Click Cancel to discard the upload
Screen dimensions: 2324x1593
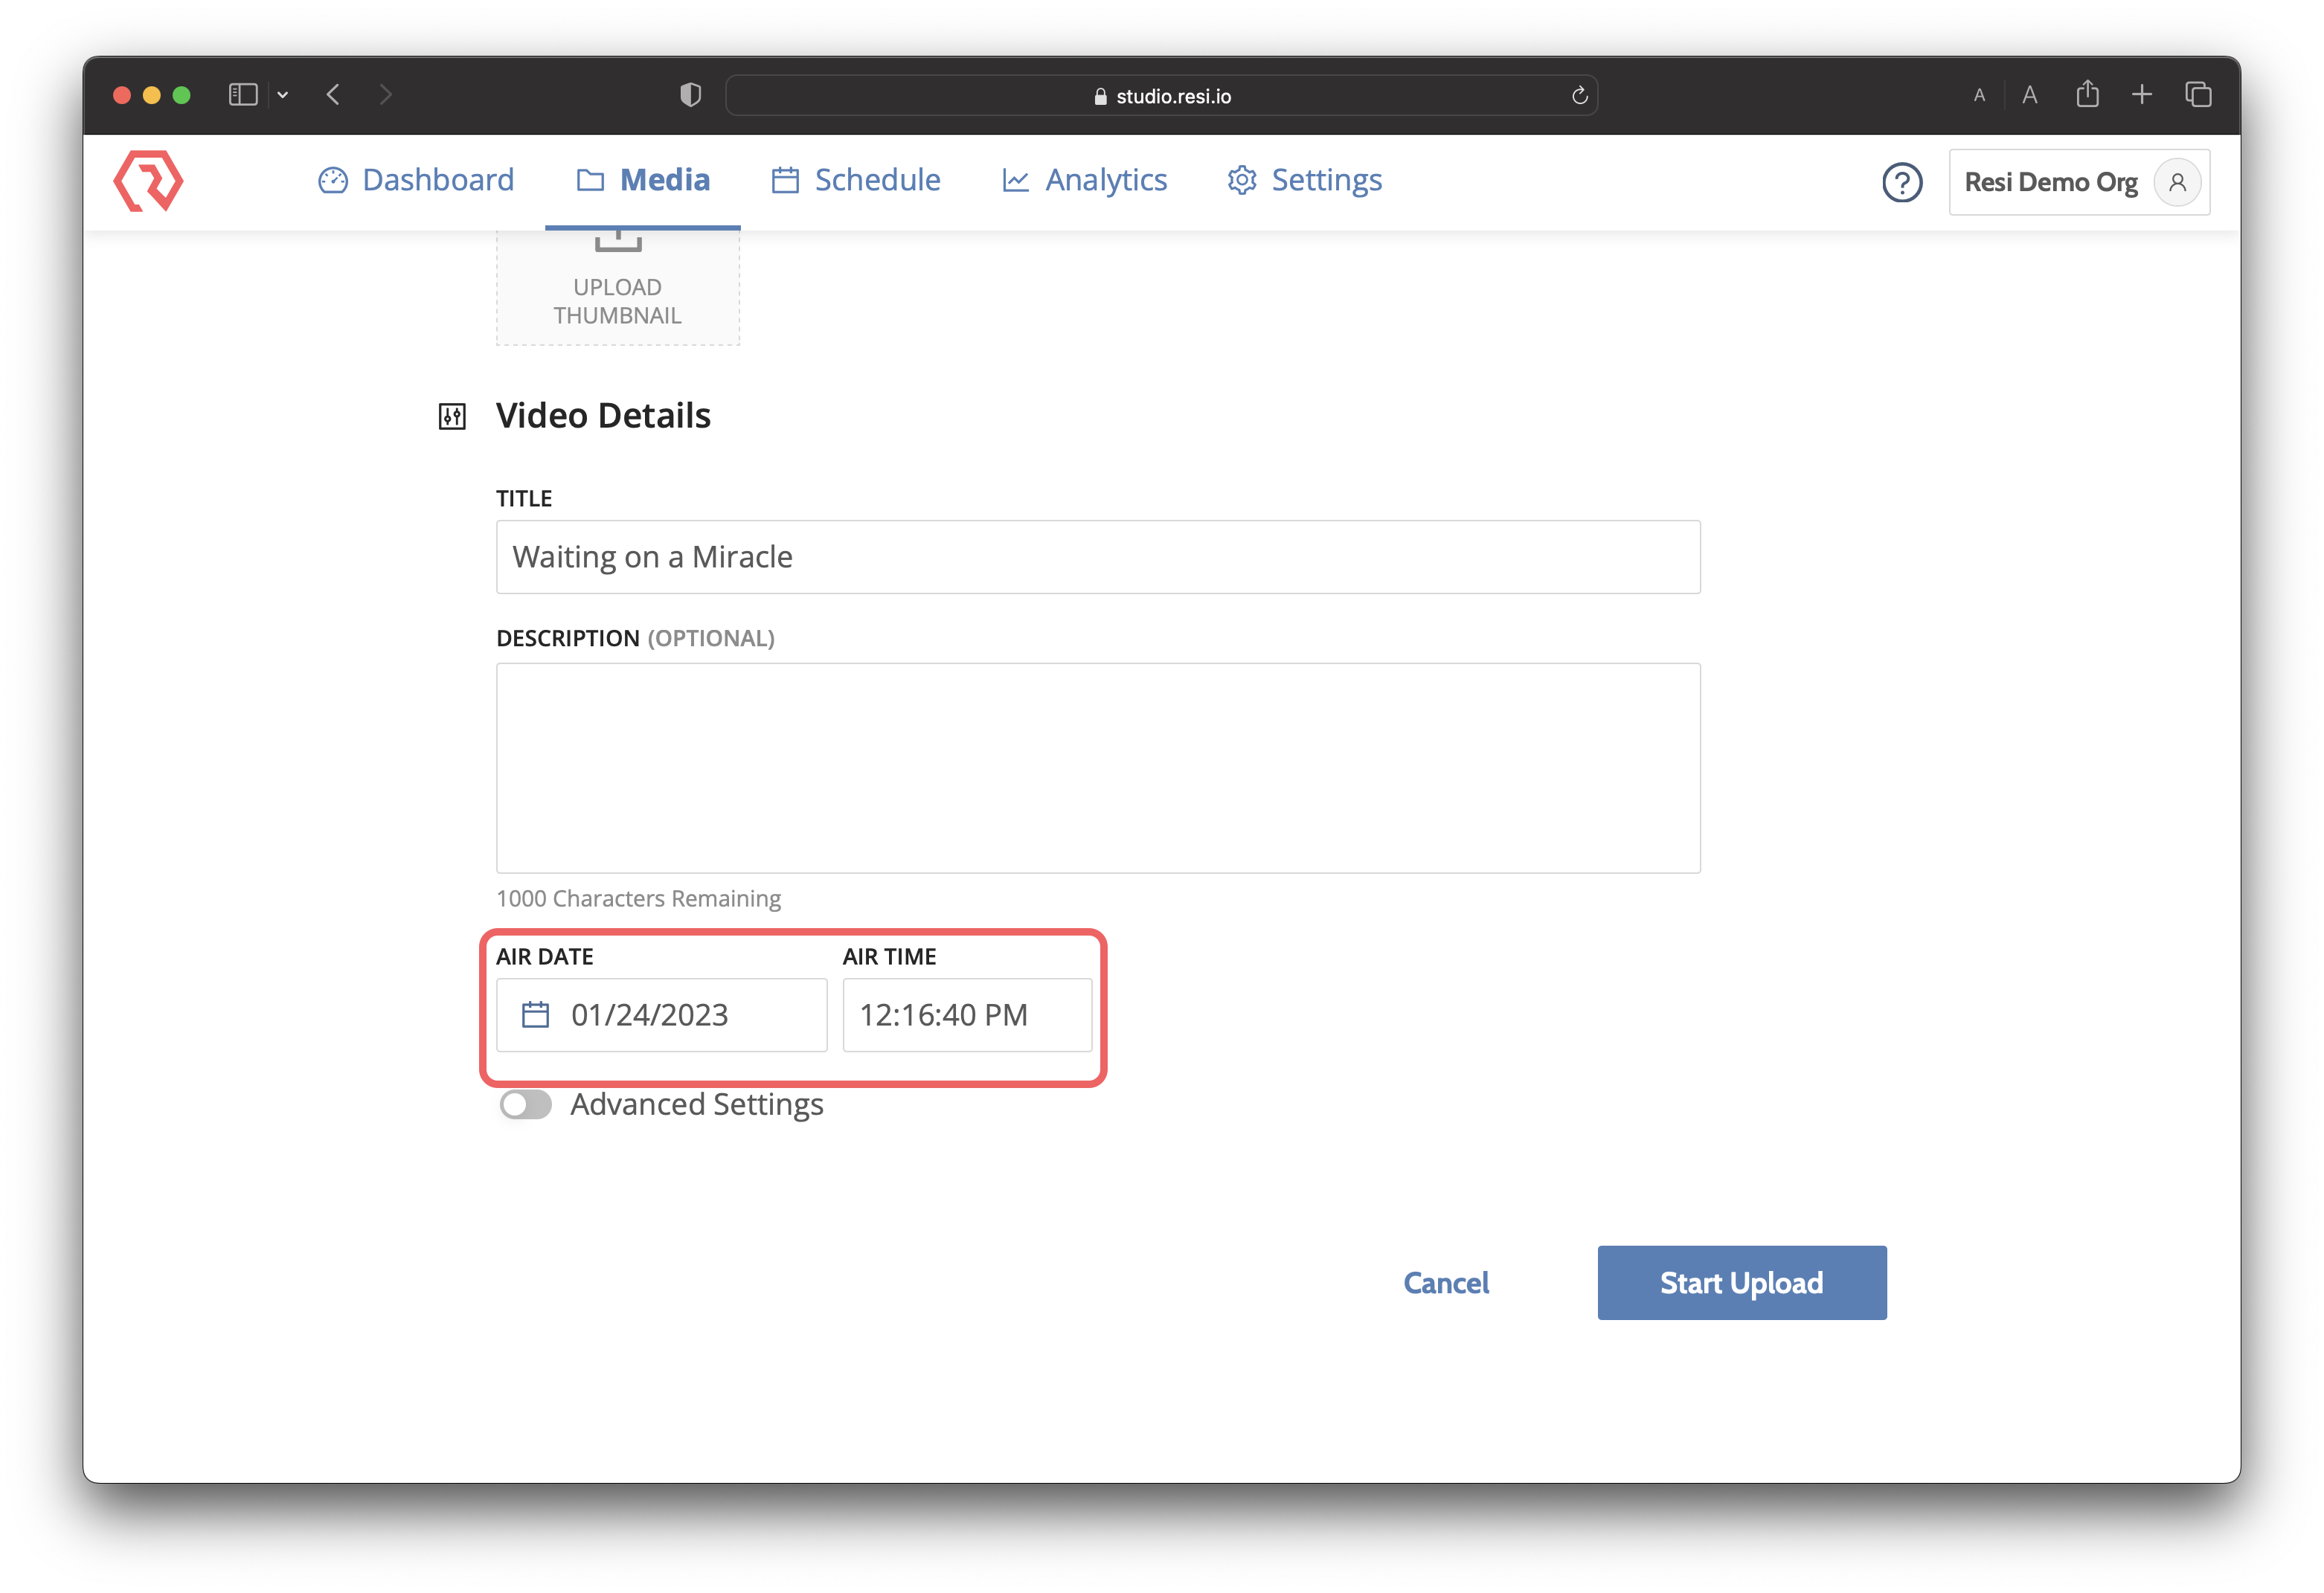pos(1446,1282)
